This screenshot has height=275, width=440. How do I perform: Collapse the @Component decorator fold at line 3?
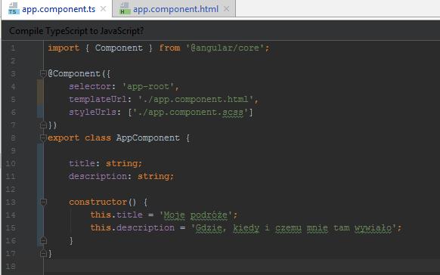point(43,74)
